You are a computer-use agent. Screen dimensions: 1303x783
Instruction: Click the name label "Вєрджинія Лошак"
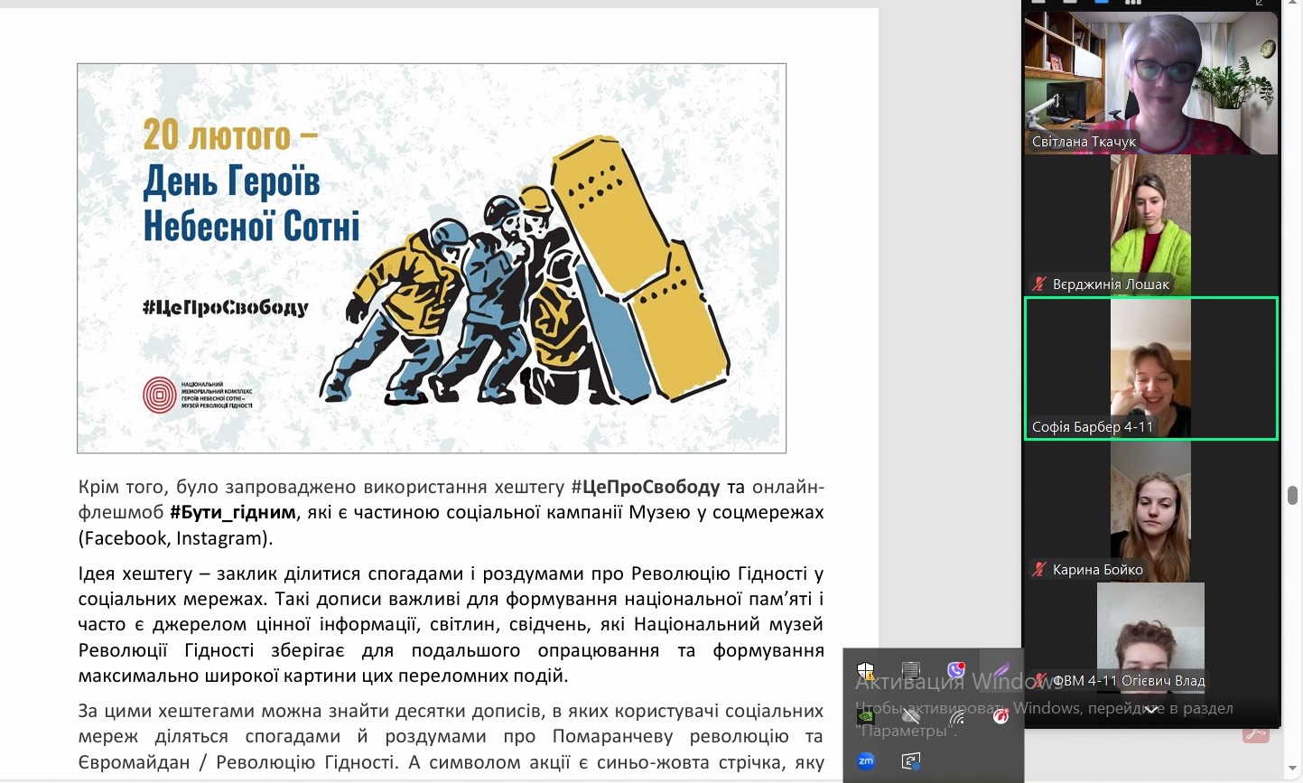[1111, 284]
